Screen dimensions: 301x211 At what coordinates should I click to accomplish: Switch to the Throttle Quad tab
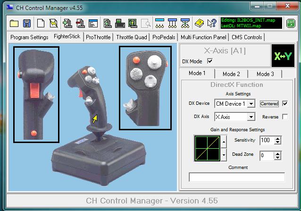click(x=132, y=37)
